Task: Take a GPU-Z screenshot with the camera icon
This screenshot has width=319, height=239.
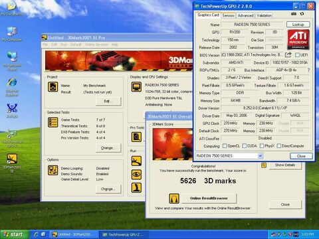Action: (294, 14)
